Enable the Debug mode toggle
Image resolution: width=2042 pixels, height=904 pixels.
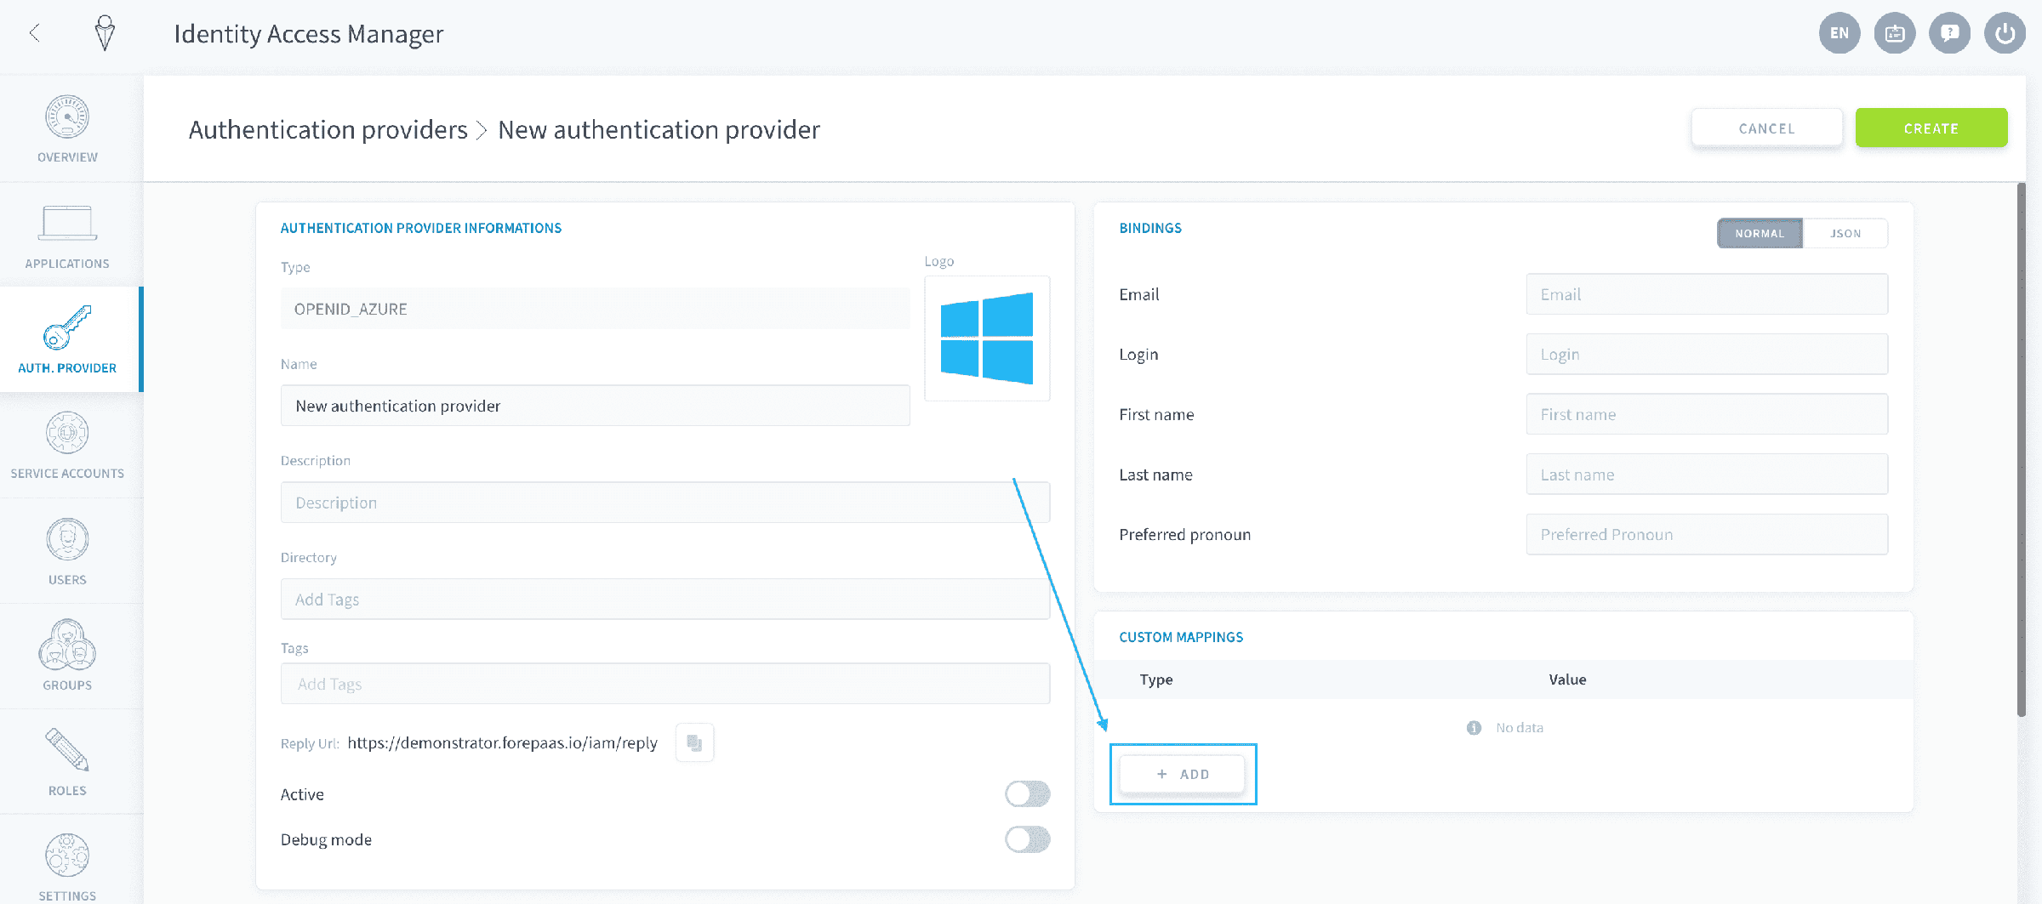1028,839
